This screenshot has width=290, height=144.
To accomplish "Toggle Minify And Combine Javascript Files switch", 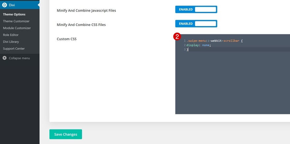I will pos(196,10).
